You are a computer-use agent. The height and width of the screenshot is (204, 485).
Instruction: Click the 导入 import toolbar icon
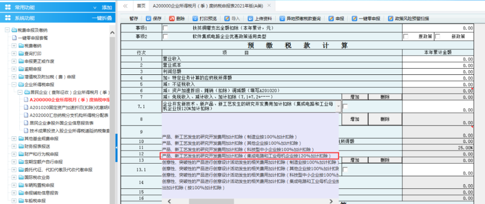click(227, 18)
